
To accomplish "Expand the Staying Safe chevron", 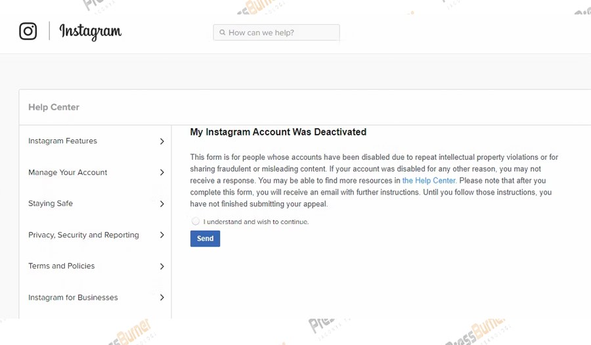I will [162, 204].
